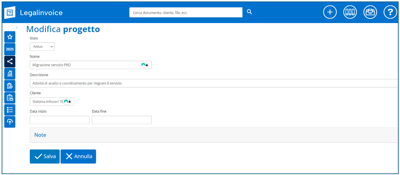Open the bulleted list sidebar icon
Viewport: 400px width, 175px height.
point(10,110)
